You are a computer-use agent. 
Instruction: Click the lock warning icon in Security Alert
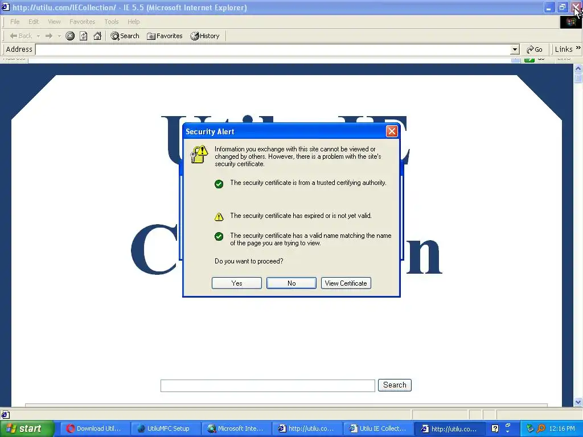coord(199,154)
